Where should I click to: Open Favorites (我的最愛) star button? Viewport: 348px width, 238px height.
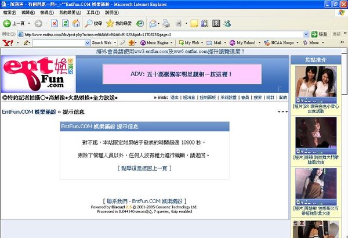[x=118, y=23]
